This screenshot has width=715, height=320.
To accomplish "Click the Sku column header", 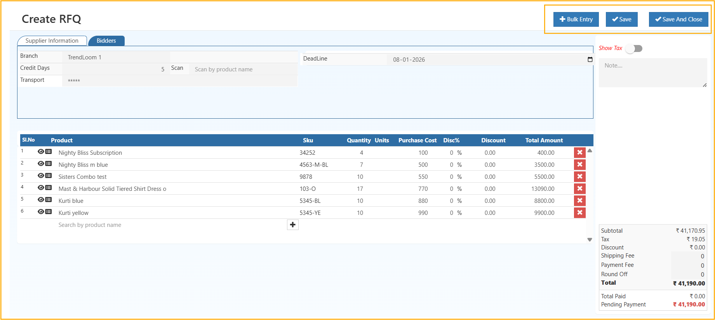I will tap(308, 140).
